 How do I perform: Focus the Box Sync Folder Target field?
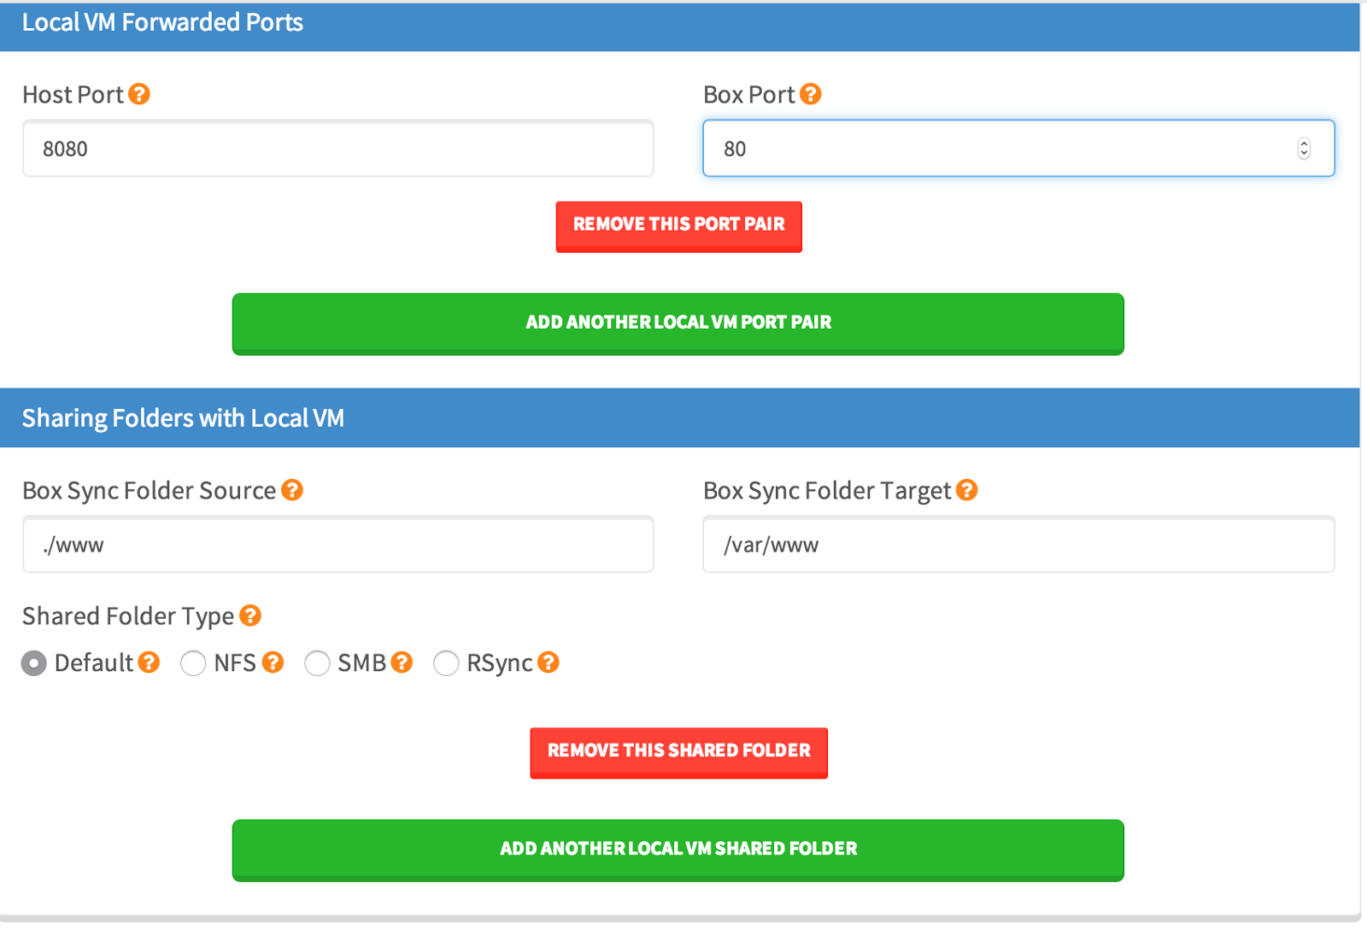1018,545
